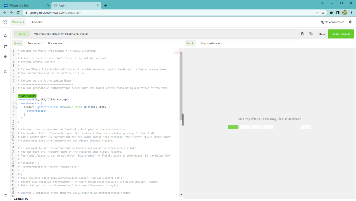Click the share page icon in address bar
This screenshot has width=356, height=201.
point(317,13)
